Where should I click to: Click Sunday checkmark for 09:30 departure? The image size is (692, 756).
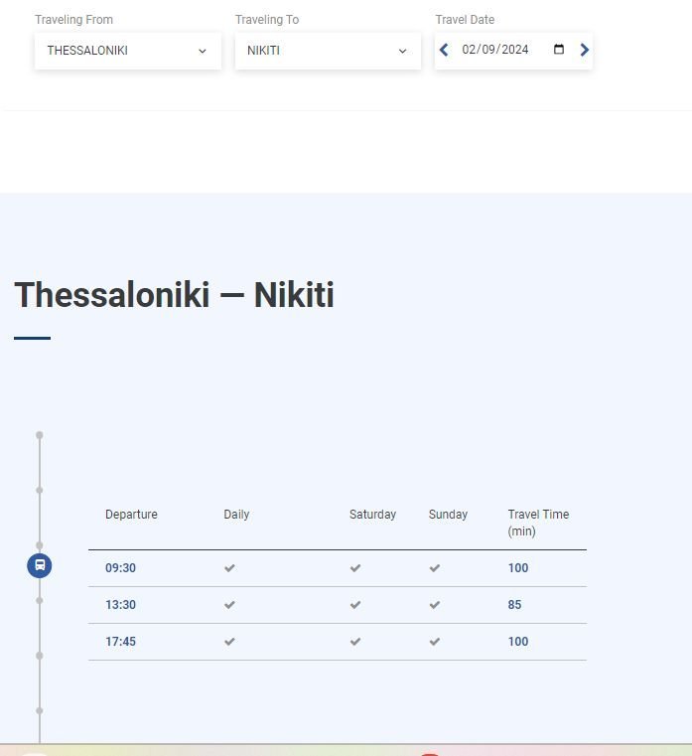pyautogui.click(x=435, y=568)
